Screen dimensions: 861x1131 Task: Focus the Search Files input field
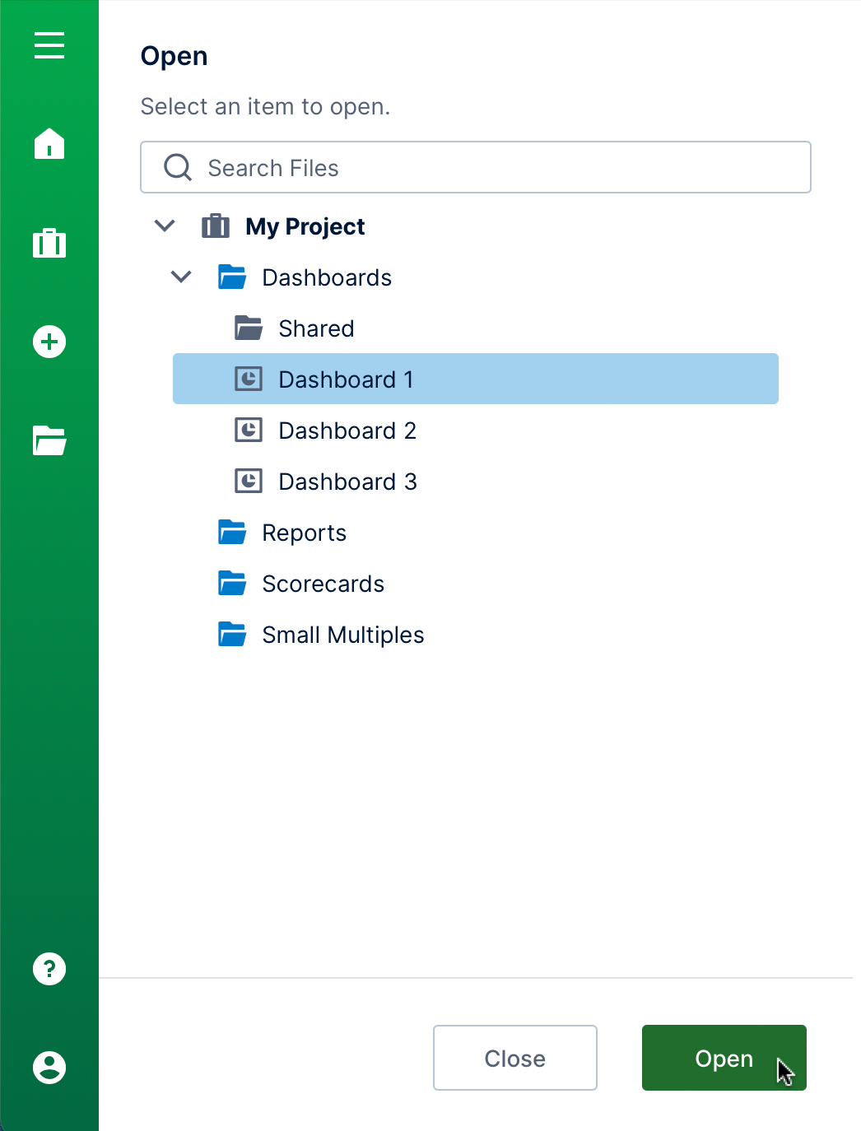coord(494,167)
